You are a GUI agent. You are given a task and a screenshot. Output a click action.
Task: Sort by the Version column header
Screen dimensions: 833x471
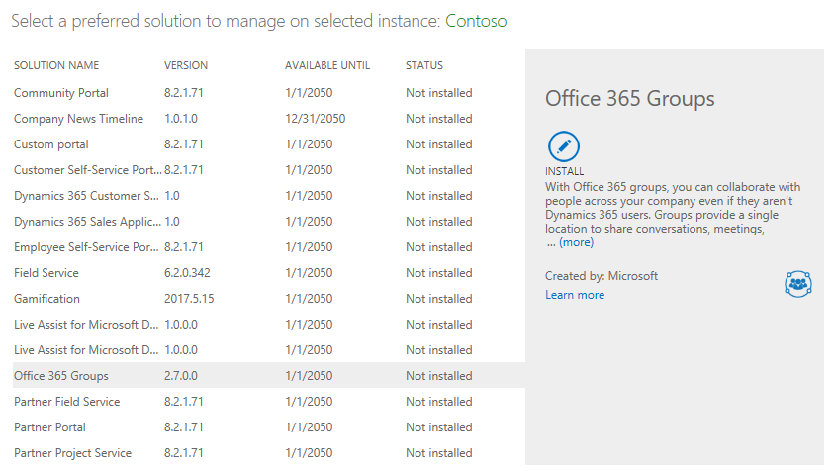186,65
